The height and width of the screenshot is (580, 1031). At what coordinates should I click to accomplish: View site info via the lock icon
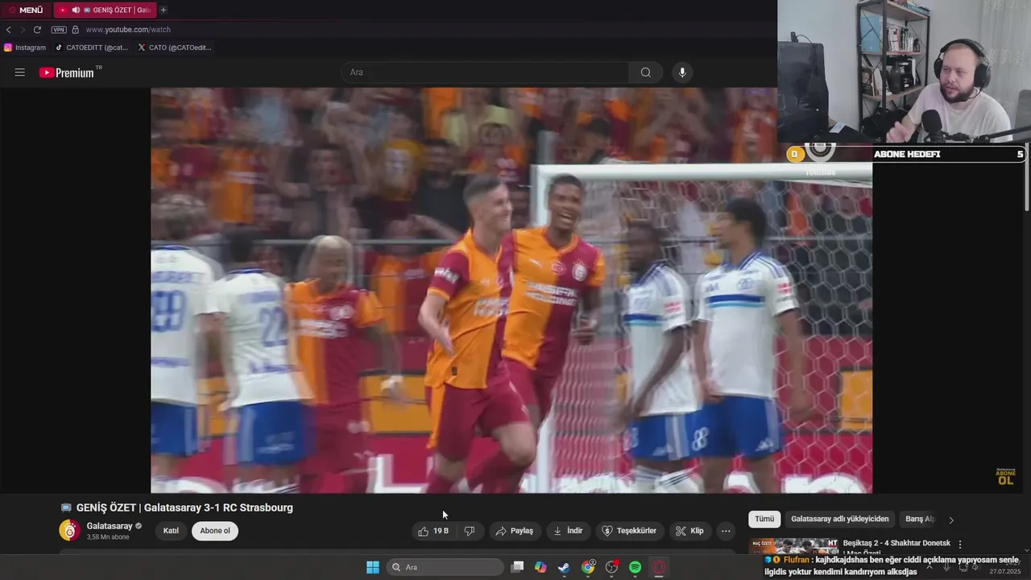point(76,30)
